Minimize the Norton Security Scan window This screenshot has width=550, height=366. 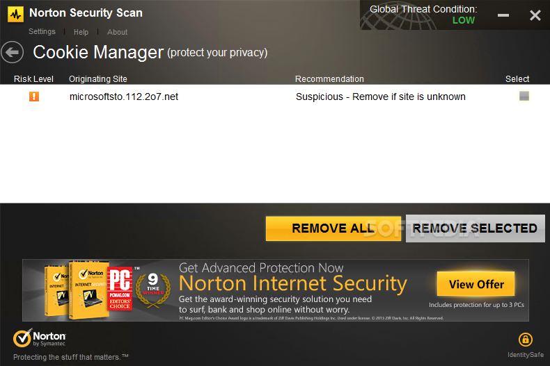[x=503, y=15]
